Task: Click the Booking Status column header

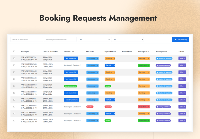Action: [x=143, y=52]
